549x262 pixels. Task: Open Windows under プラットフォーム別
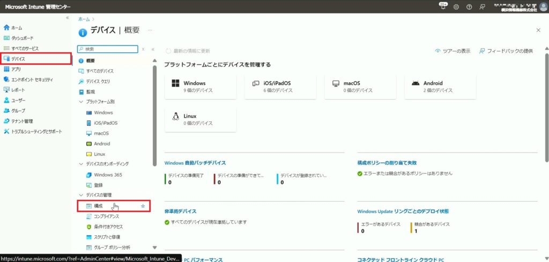coord(99,112)
